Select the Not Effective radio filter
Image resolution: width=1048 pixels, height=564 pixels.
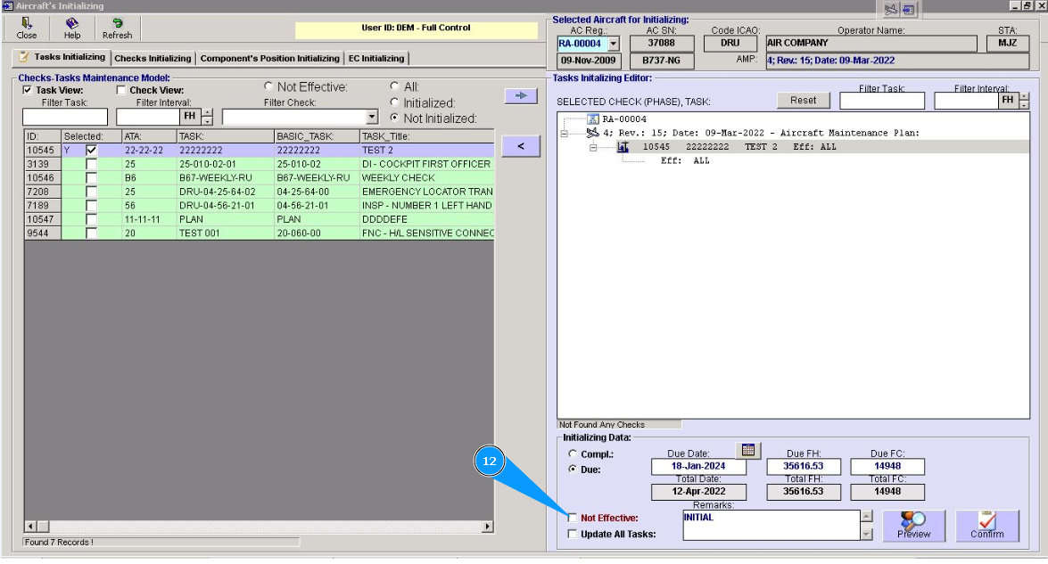[x=268, y=86]
